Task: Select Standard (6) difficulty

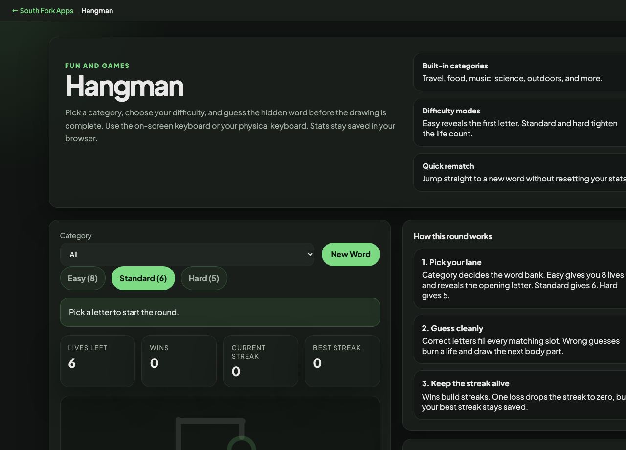Action: (143, 278)
